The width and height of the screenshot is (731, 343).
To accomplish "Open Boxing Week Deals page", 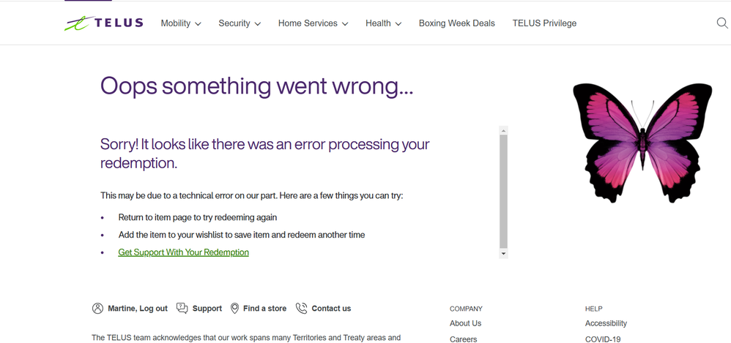I will click(456, 23).
